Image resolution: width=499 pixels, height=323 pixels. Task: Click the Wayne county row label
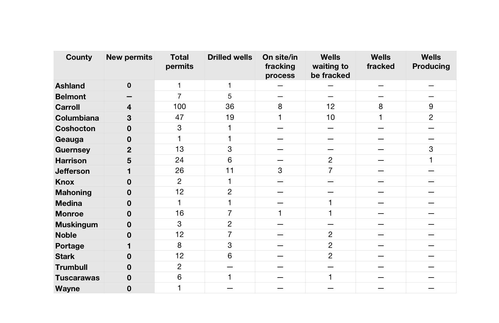(67, 289)
